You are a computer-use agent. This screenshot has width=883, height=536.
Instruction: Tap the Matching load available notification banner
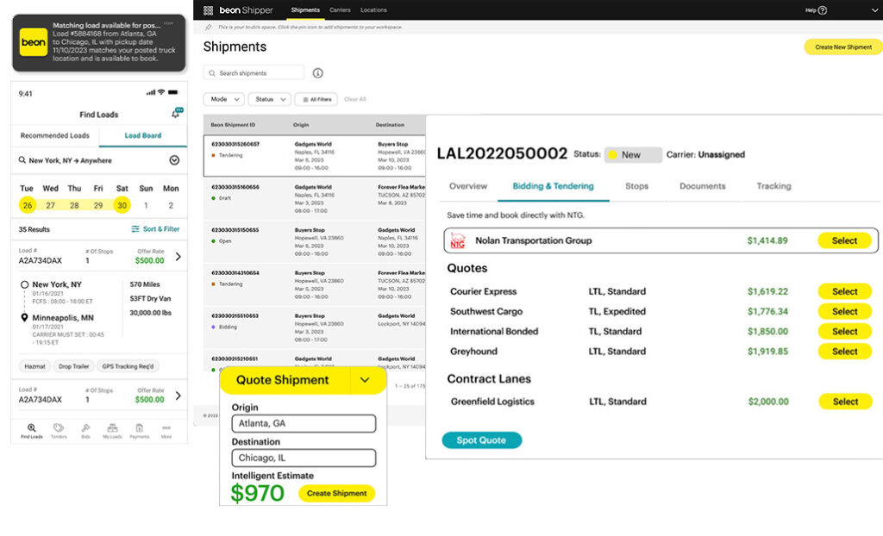click(98, 43)
